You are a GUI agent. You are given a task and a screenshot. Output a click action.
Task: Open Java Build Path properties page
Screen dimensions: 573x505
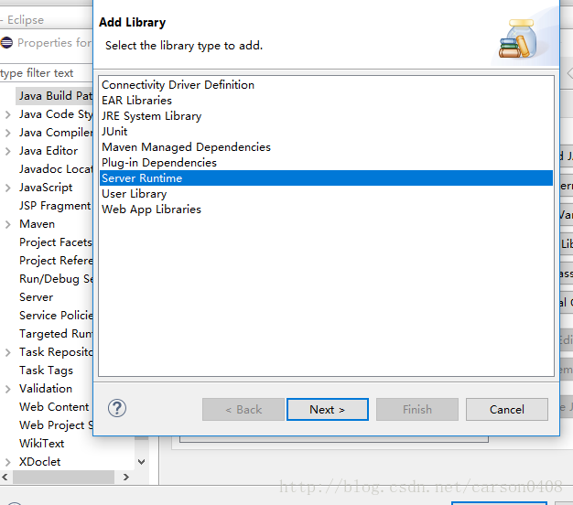pos(55,96)
